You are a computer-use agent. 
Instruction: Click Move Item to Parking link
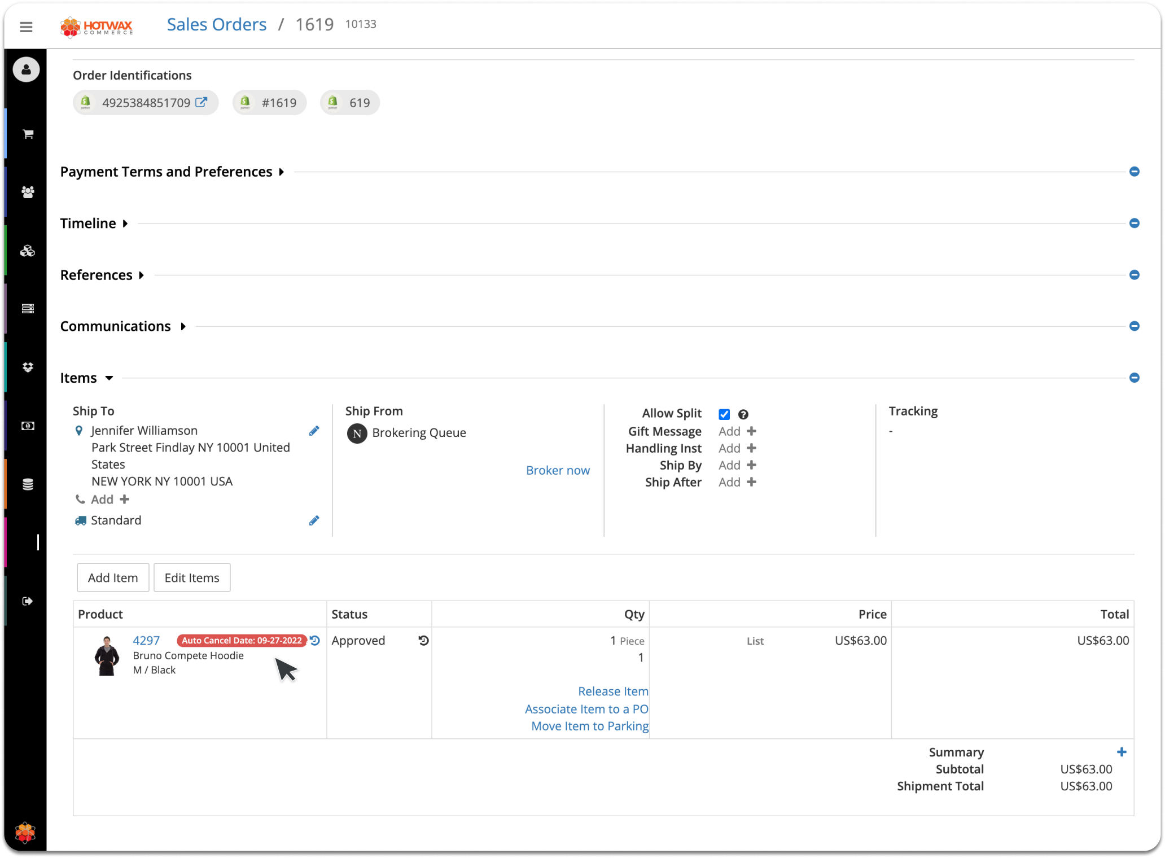[590, 726]
